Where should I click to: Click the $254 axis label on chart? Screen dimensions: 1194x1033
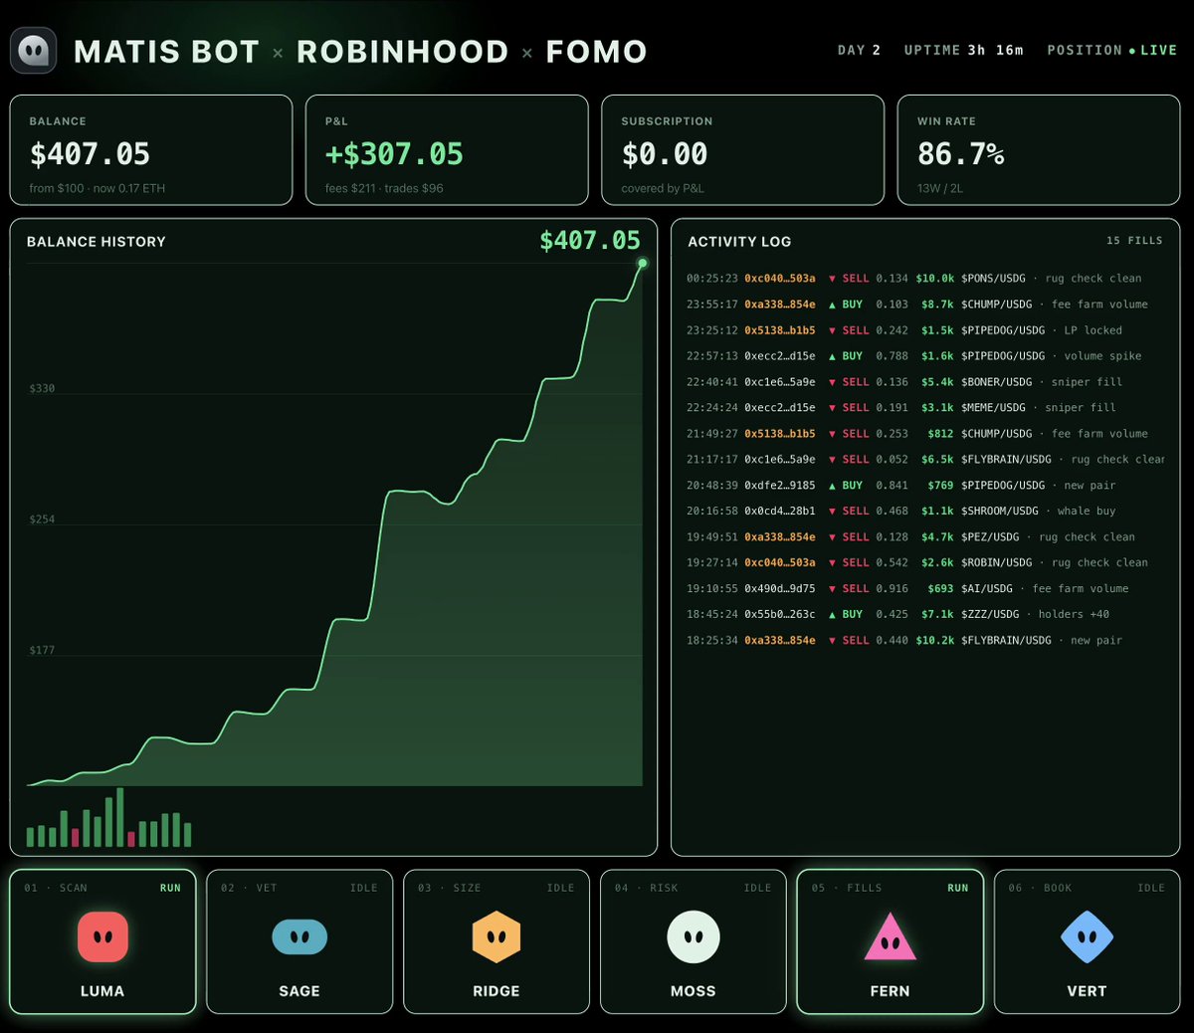coord(42,519)
